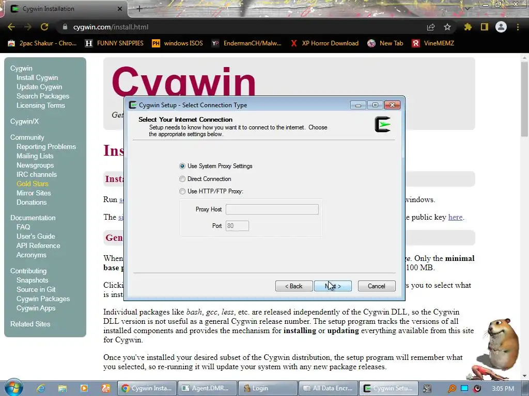This screenshot has height=396, width=529.
Task: Toggle the Chrome side panel icon
Action: pyautogui.click(x=485, y=27)
